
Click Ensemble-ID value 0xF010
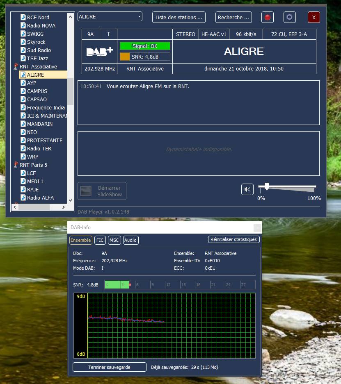coord(212,261)
